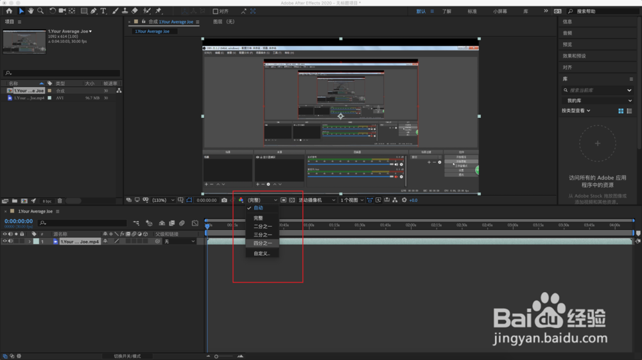Toggle frame blending enable switch in the timeline
Screen dimensions: 642x360
(x=172, y=223)
